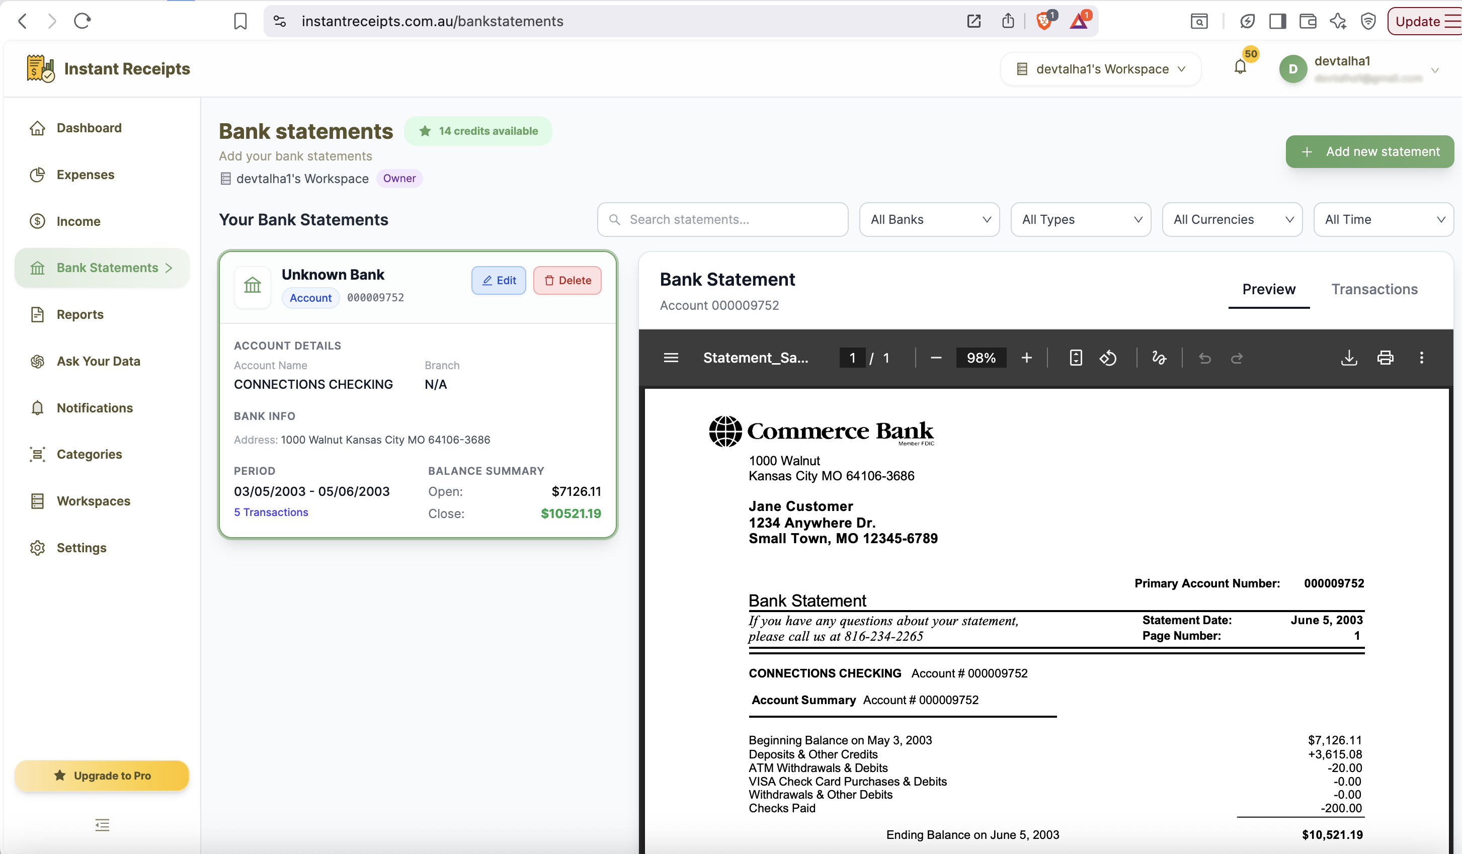Viewport: 1462px width, 854px height.
Task: Click the 14 credits available badge
Action: (478, 131)
